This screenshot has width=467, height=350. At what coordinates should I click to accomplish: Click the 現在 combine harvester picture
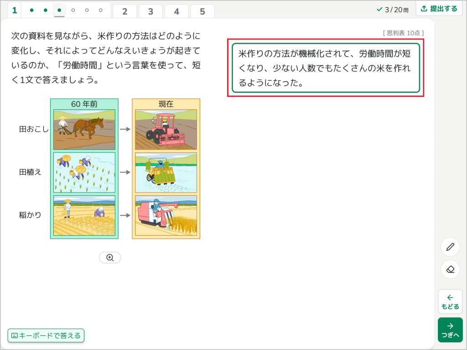click(x=166, y=215)
